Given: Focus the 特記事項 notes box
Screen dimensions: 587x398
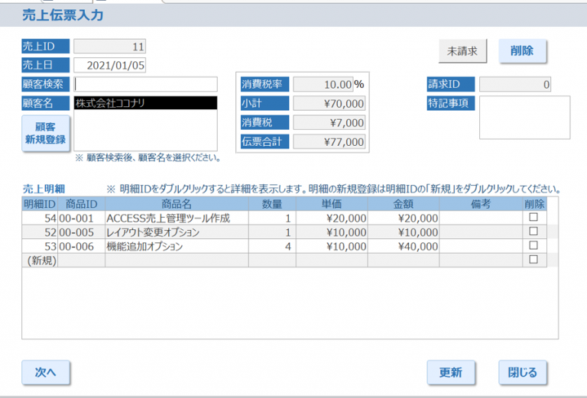Looking at the screenshot, I should [x=524, y=118].
